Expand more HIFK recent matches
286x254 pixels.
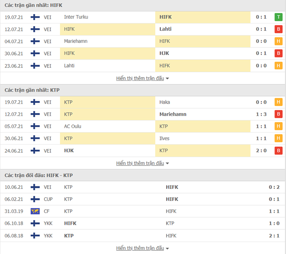tap(143, 79)
